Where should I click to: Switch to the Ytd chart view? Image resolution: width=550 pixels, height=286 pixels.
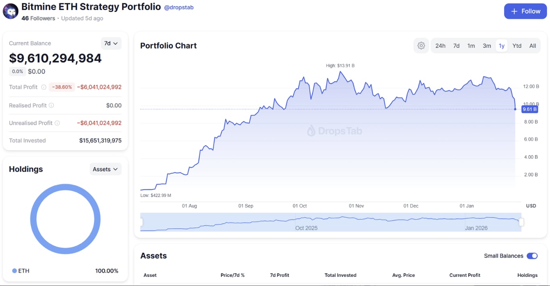[517, 46]
